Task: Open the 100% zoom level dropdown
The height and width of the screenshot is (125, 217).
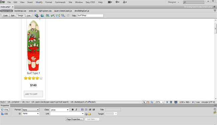Action: coord(159,102)
